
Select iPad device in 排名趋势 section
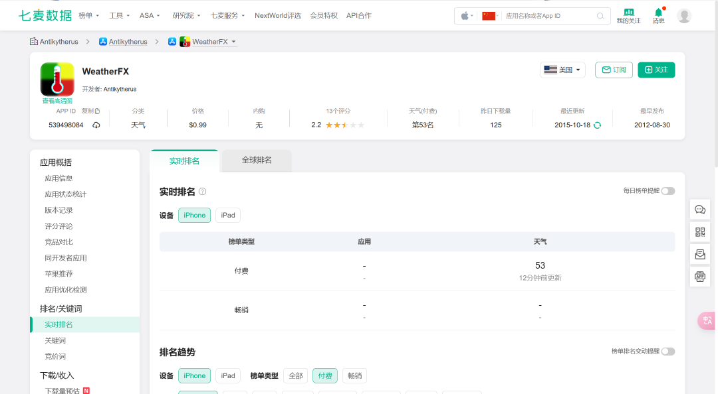[228, 375]
